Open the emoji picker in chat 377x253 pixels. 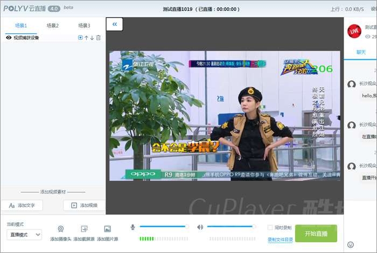pos(351,244)
